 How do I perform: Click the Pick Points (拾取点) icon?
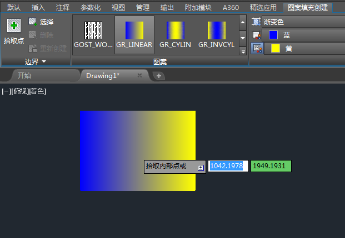click(x=14, y=25)
